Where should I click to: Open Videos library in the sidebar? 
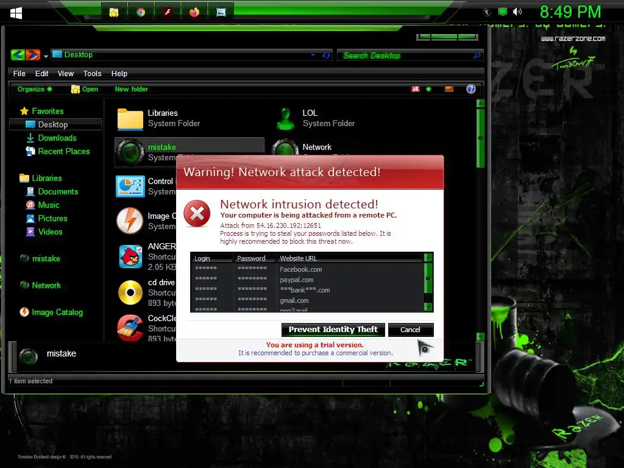point(44,232)
